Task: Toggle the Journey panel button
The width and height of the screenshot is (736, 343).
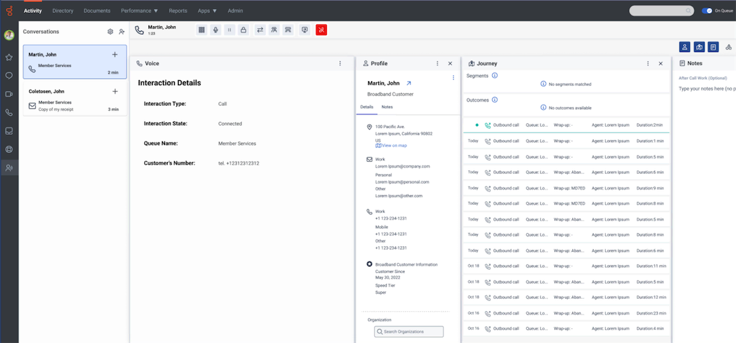Action: [x=699, y=47]
